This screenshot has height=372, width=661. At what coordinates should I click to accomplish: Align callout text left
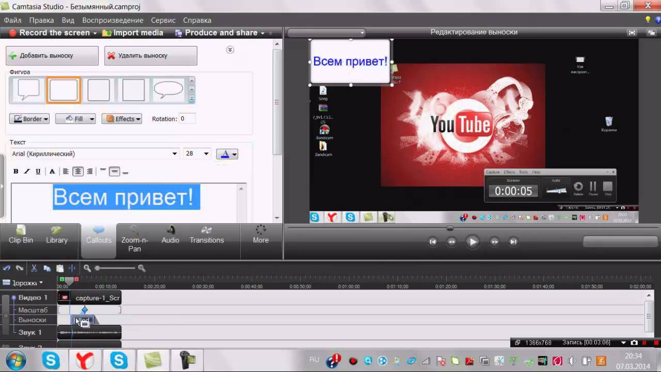pos(66,172)
